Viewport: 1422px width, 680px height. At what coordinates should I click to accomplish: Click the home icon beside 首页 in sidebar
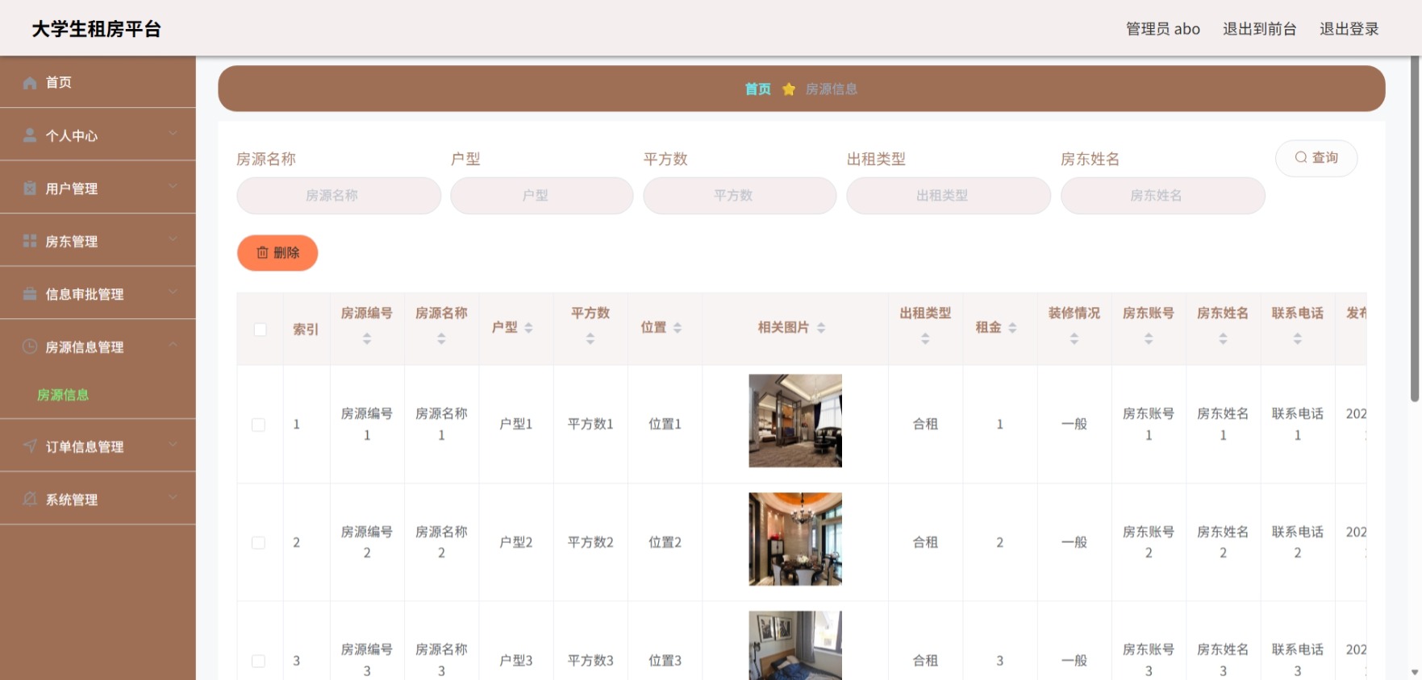point(30,82)
